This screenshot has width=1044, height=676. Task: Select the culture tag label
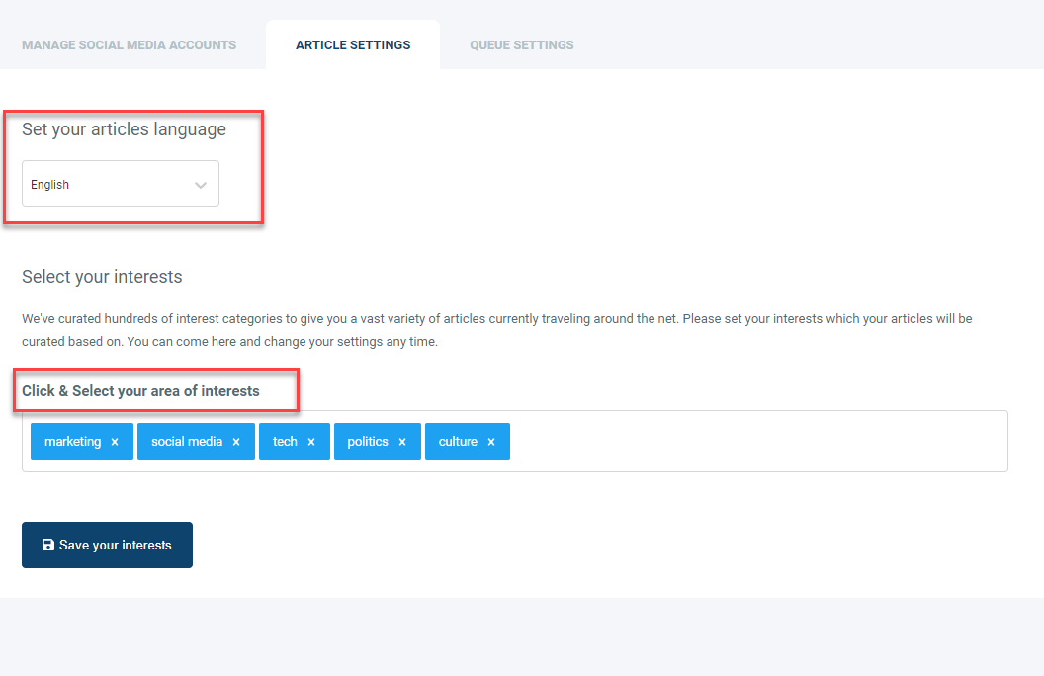click(459, 441)
